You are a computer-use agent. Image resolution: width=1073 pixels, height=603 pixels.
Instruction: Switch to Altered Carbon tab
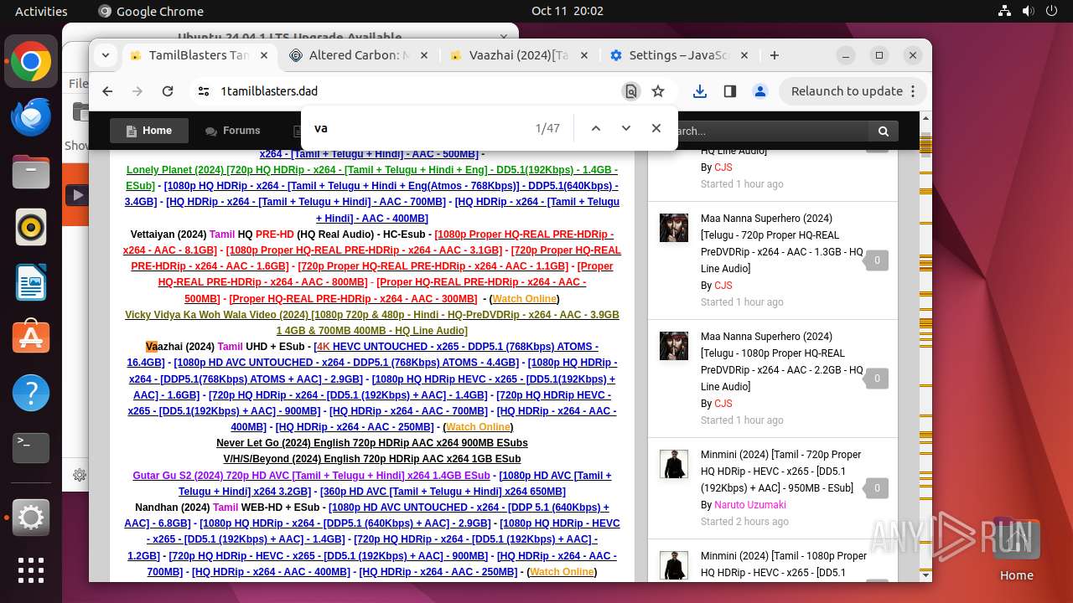[x=358, y=55]
